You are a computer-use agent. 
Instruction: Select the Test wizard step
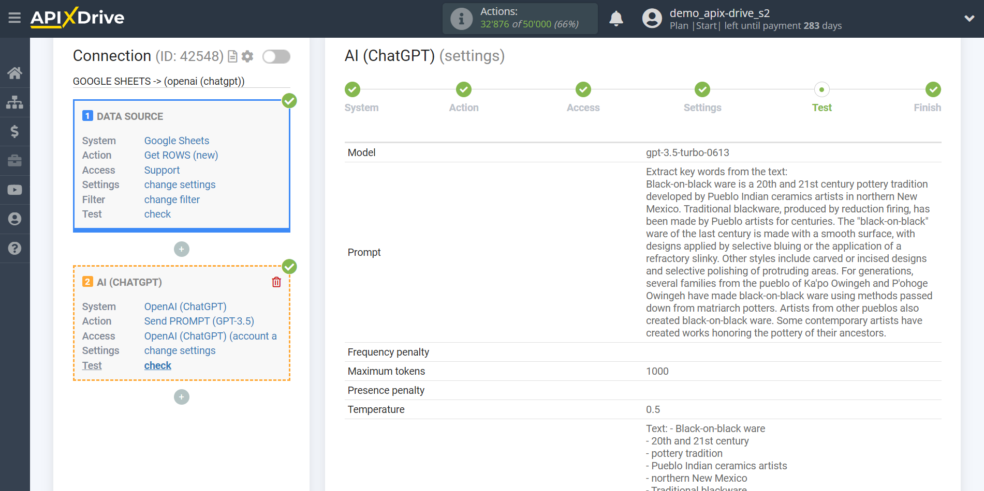pos(822,89)
